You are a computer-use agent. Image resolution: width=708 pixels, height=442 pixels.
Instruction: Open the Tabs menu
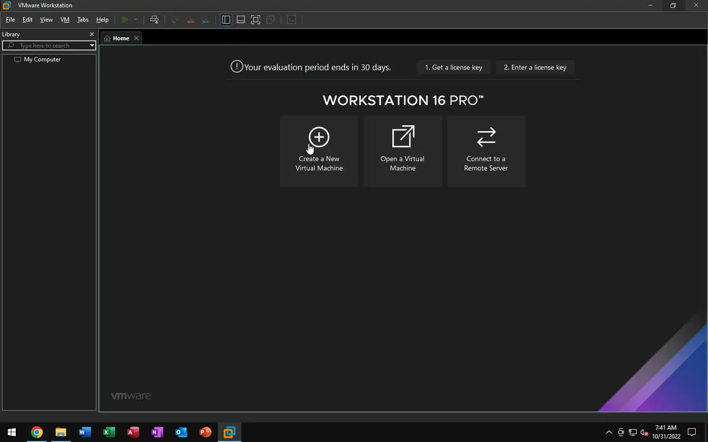click(x=83, y=20)
